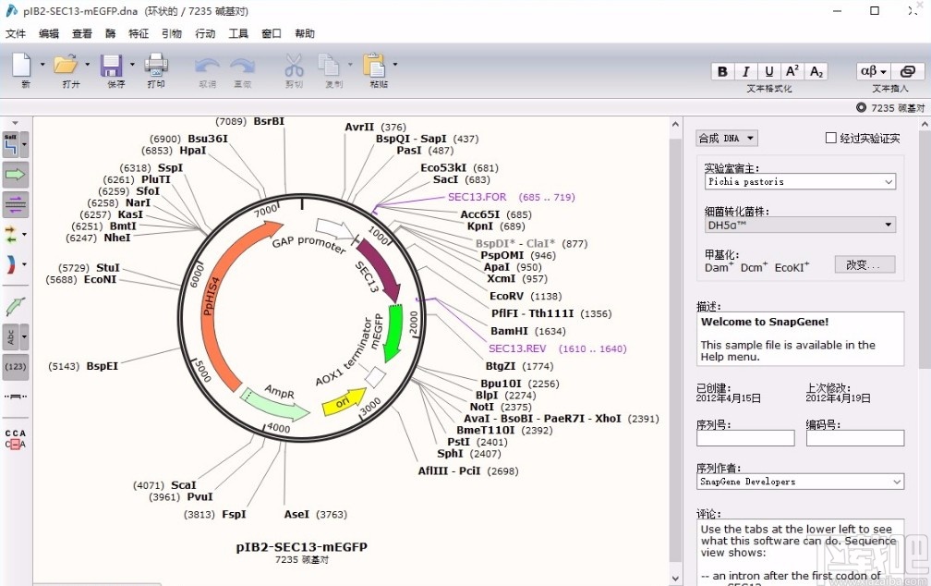Click the 改变... methylation button
This screenshot has width=931, height=586.
click(x=864, y=265)
